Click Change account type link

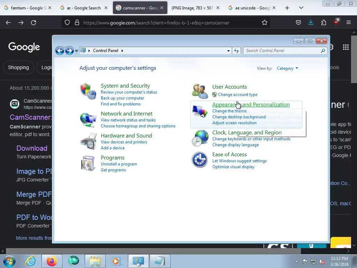237,95
